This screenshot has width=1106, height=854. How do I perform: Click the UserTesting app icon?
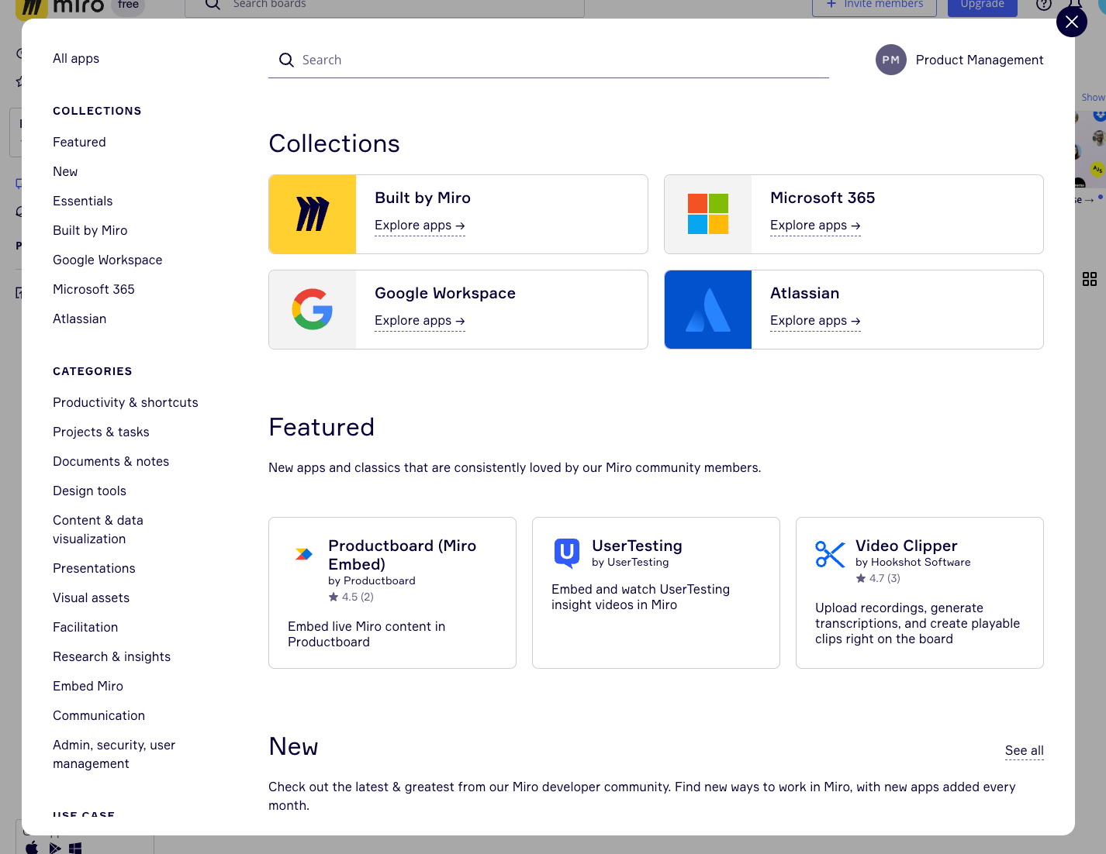tap(567, 553)
